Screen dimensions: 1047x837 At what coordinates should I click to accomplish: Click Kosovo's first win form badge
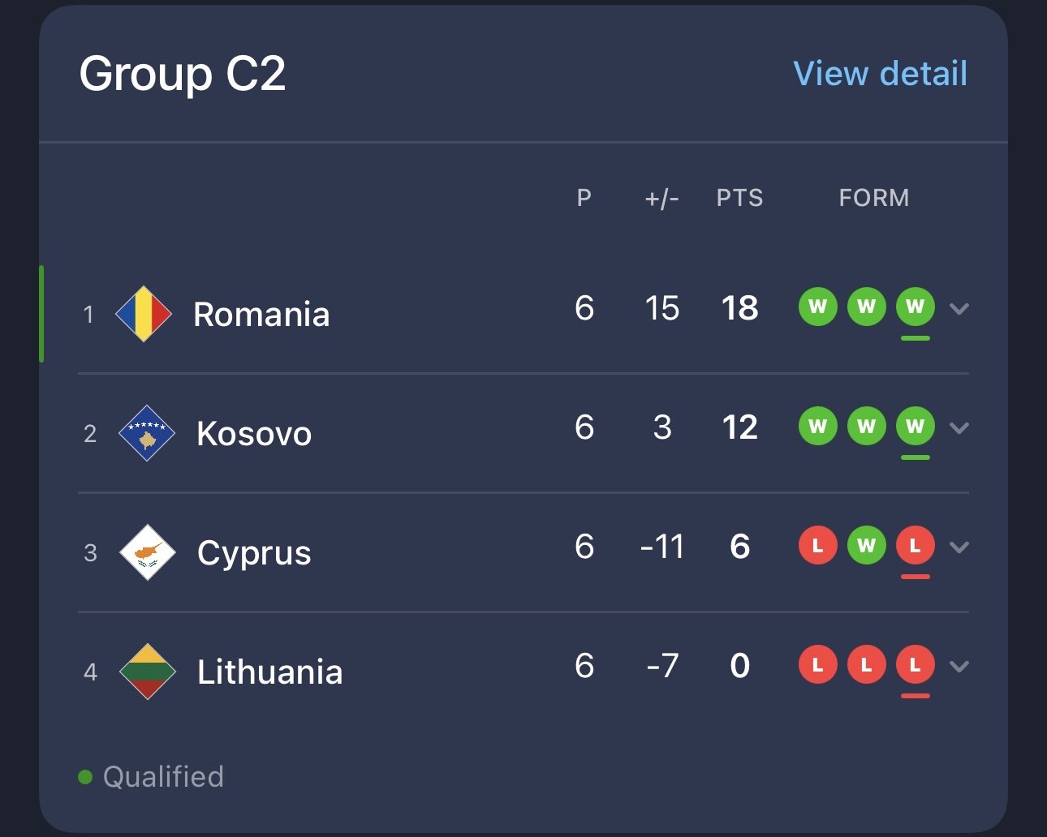[817, 427]
